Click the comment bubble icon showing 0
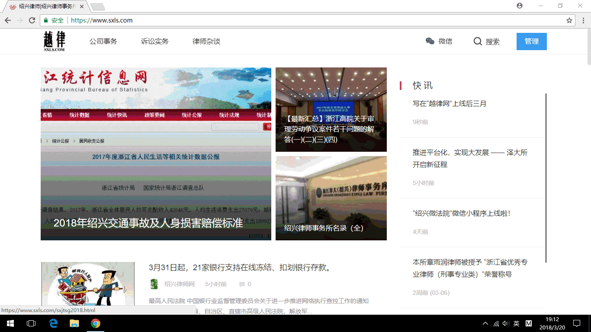 [x=242, y=284]
